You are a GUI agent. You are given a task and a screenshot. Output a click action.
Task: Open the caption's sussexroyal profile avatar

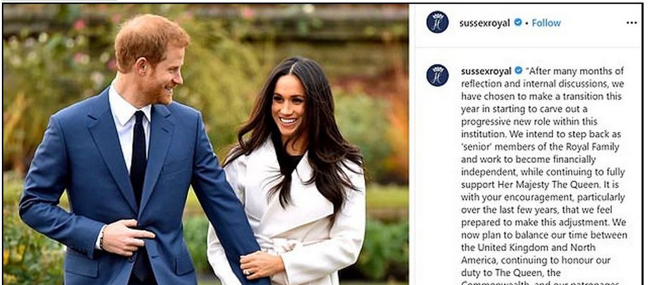coord(437,75)
